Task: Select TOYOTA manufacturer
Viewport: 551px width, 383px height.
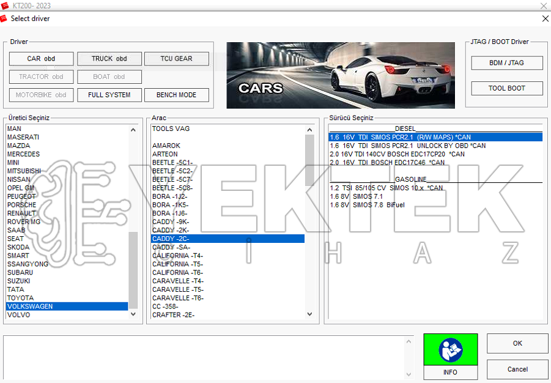Action: tap(67, 298)
